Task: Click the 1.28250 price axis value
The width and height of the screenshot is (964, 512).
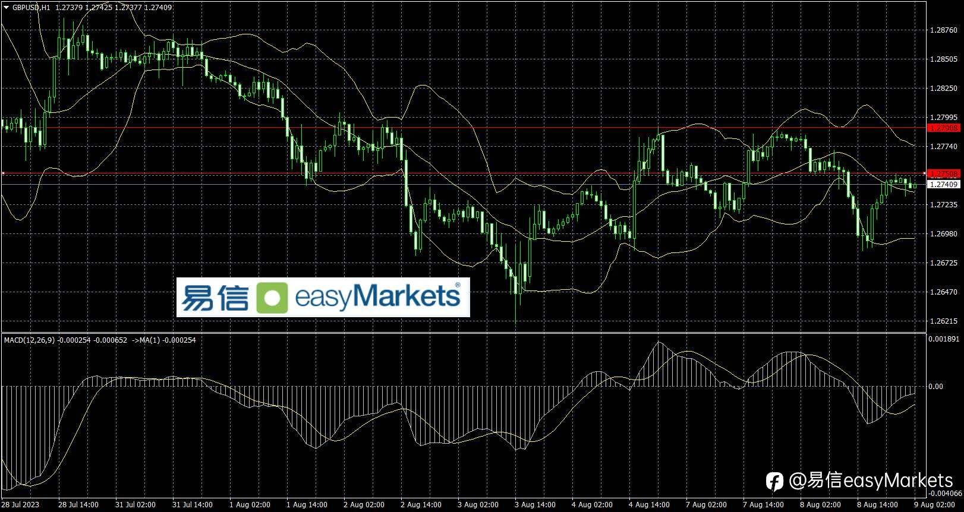Action: [944, 88]
